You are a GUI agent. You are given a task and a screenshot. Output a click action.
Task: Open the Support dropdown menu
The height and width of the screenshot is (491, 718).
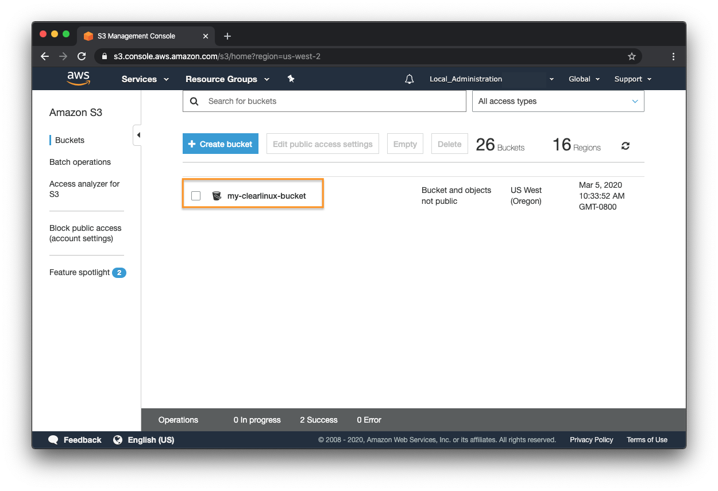pyautogui.click(x=633, y=79)
